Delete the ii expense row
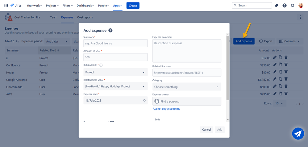Viewport: 308px width, 147px height. 286,57
